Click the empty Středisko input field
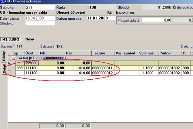Image resolution: width=193 pixels, height=129 pixels. pos(35,23)
